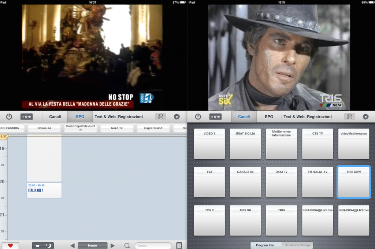Open record/pause/volume controls in right pane
This screenshot has height=249, width=375.
click(x=215, y=117)
